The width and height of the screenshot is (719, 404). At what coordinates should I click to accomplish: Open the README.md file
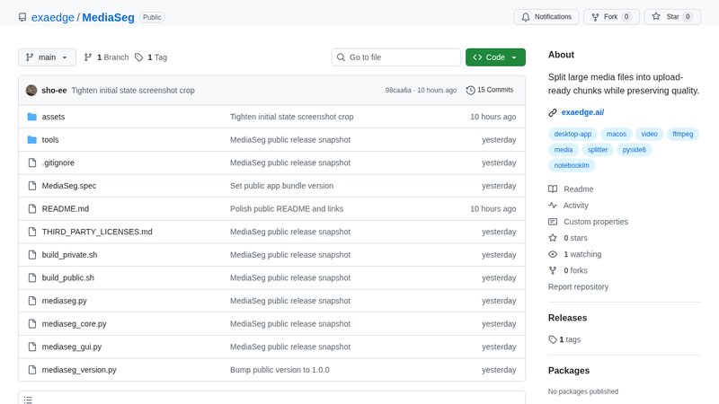point(65,208)
